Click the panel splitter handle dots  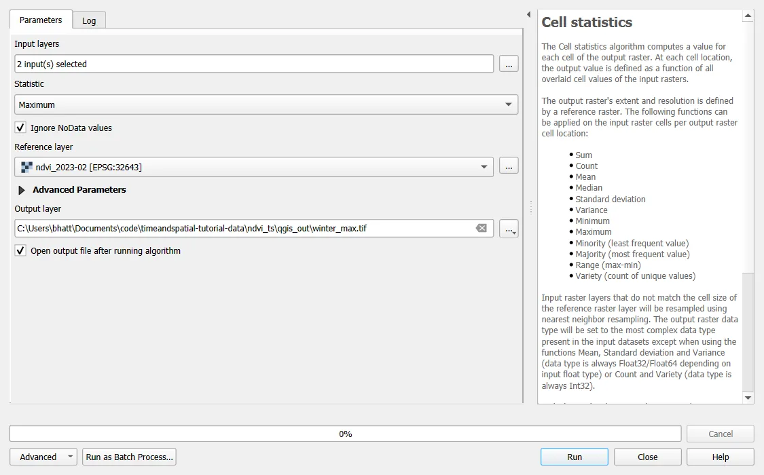coord(530,208)
